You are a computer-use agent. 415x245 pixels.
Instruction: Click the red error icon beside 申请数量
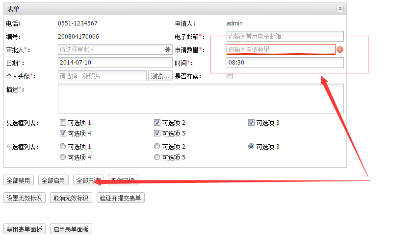340,49
